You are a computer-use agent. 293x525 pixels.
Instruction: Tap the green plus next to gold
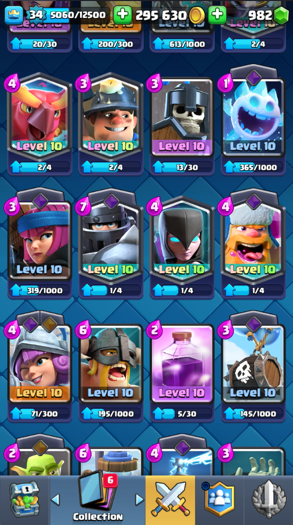218,15
